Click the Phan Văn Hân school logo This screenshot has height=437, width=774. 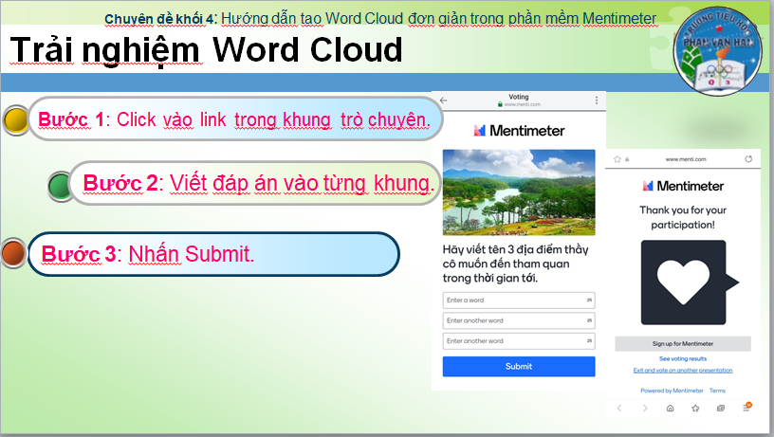coord(717,51)
